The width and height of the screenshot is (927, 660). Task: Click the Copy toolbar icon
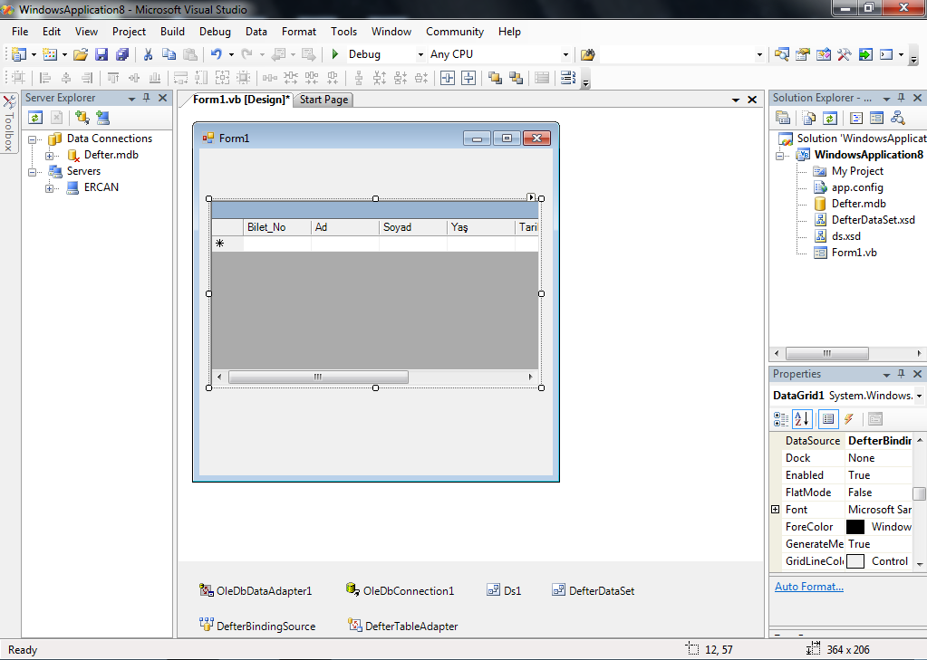[x=169, y=54]
